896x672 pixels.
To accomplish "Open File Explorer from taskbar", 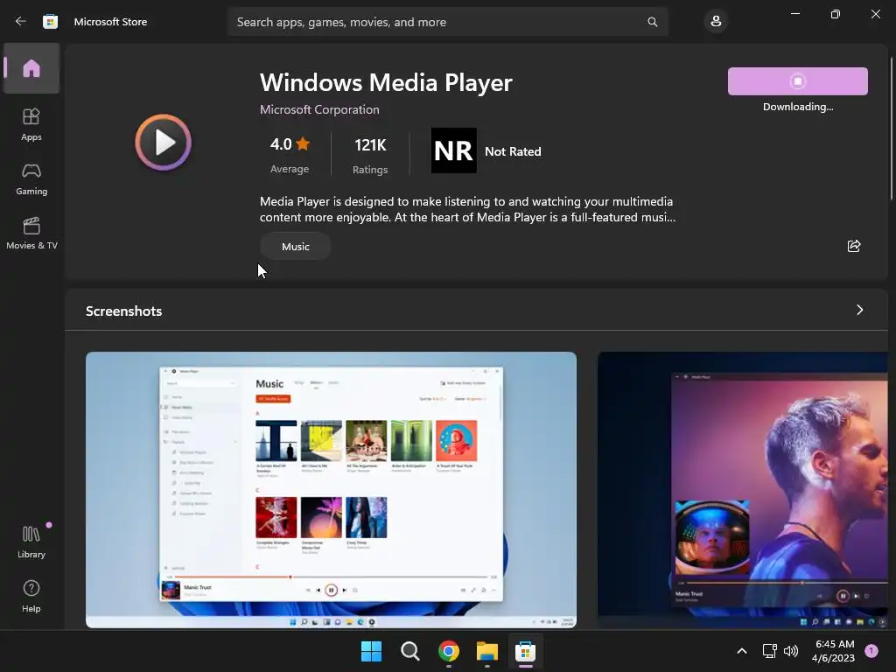I will tap(486, 651).
